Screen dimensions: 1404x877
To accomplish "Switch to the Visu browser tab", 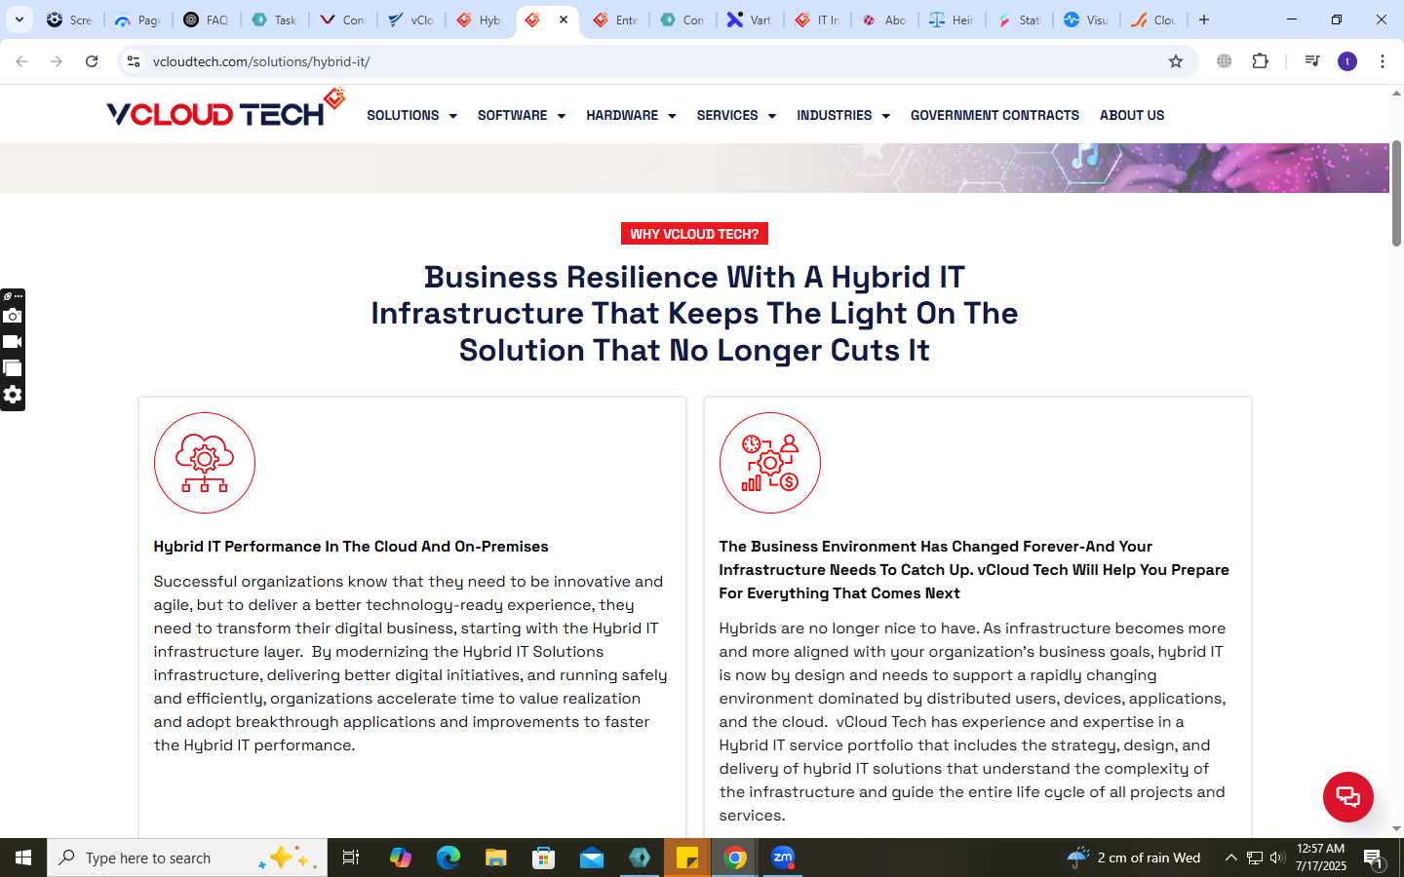I will click(1086, 19).
